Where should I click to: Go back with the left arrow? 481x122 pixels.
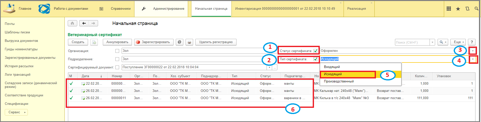[x=84, y=23]
